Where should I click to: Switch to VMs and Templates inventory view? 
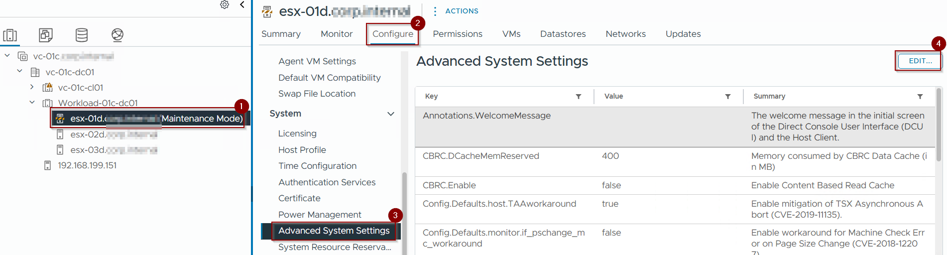click(46, 35)
